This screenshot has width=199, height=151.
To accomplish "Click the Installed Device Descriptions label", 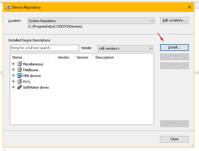I will click(29, 40).
